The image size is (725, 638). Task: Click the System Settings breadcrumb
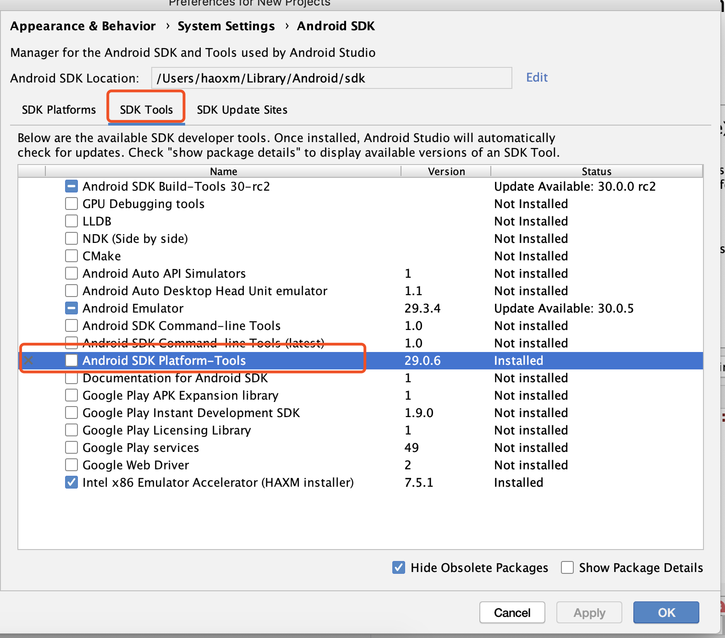pyautogui.click(x=226, y=26)
